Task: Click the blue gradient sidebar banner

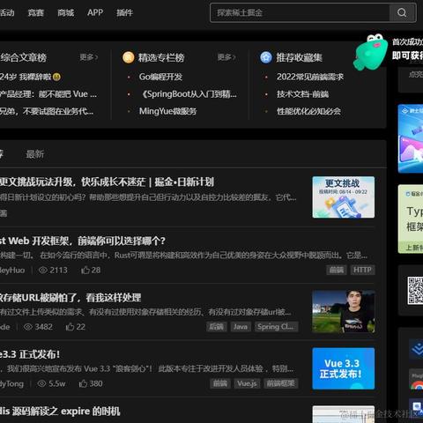Action: pos(411,138)
